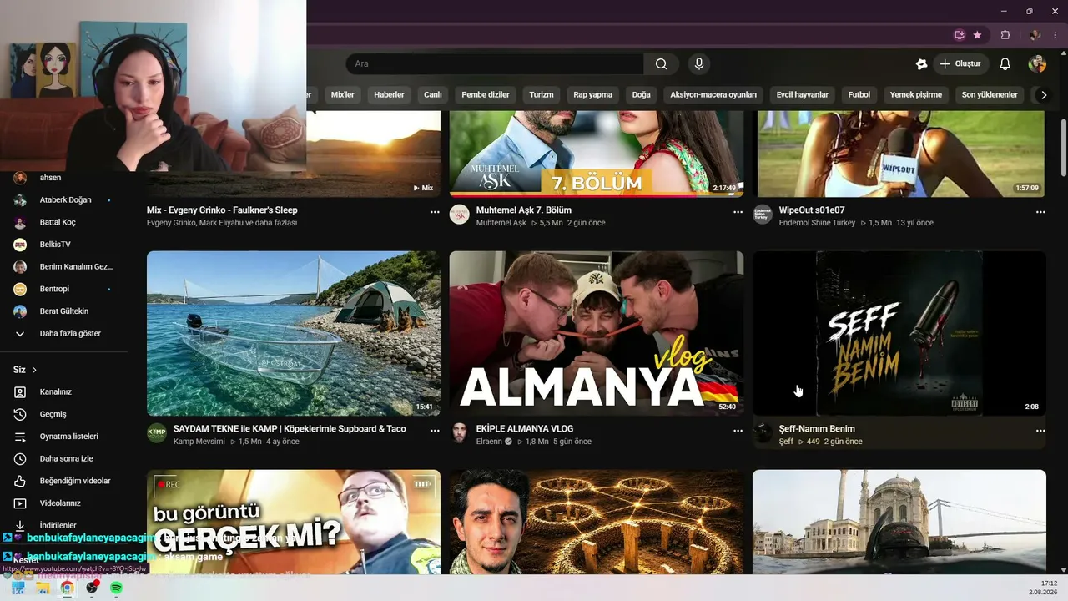Switch to Chrome in the taskbar
Image resolution: width=1068 pixels, height=601 pixels.
tap(67, 588)
